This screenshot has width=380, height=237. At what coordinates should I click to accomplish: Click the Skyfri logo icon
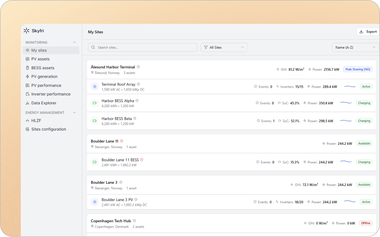(x=27, y=31)
